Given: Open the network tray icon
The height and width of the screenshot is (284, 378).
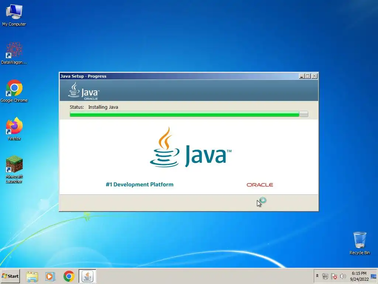Looking at the screenshot, I should coord(325,276).
